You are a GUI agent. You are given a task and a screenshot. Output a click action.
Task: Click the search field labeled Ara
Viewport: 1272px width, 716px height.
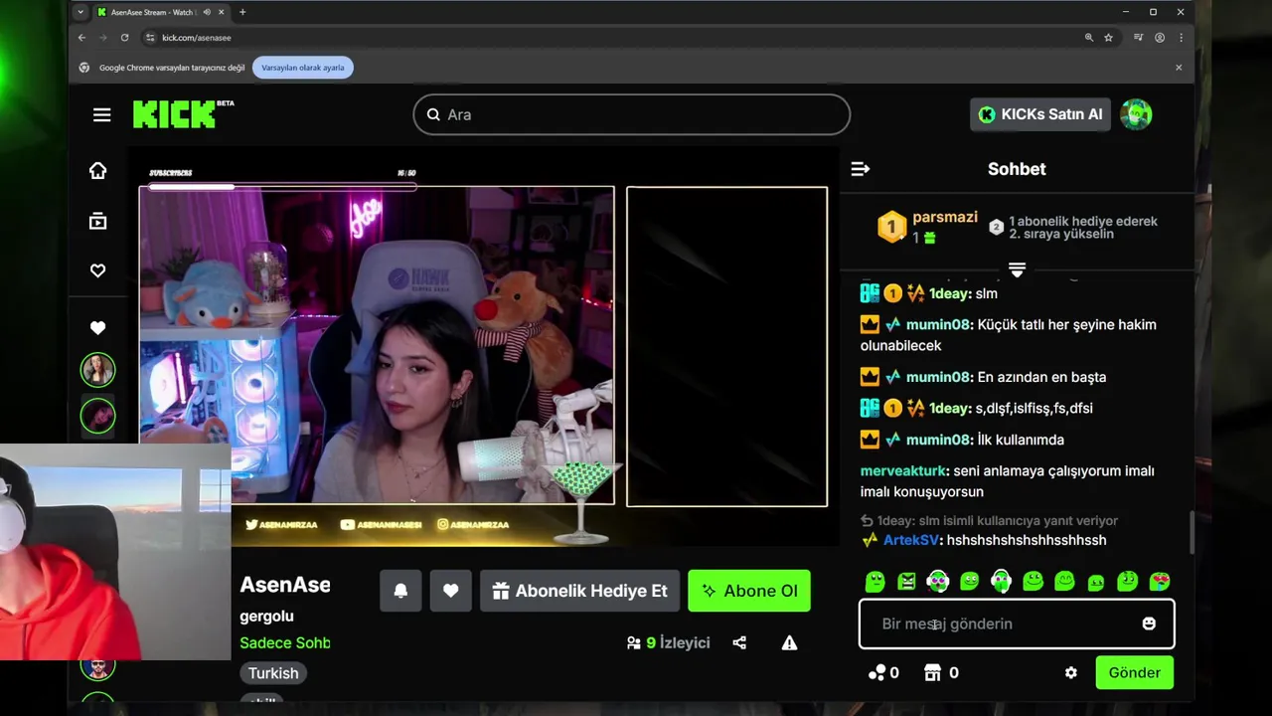pos(632,114)
